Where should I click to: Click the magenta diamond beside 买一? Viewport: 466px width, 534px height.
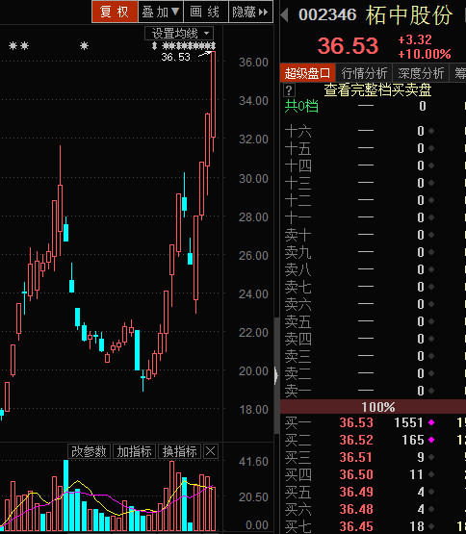[x=431, y=422]
